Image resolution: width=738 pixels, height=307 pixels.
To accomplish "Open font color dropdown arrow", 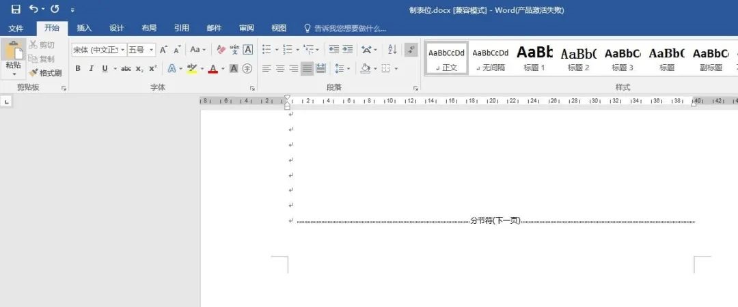I will (x=223, y=69).
